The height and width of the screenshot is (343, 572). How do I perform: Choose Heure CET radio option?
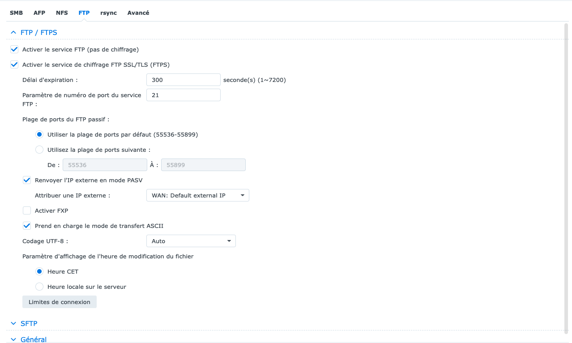[x=39, y=271]
